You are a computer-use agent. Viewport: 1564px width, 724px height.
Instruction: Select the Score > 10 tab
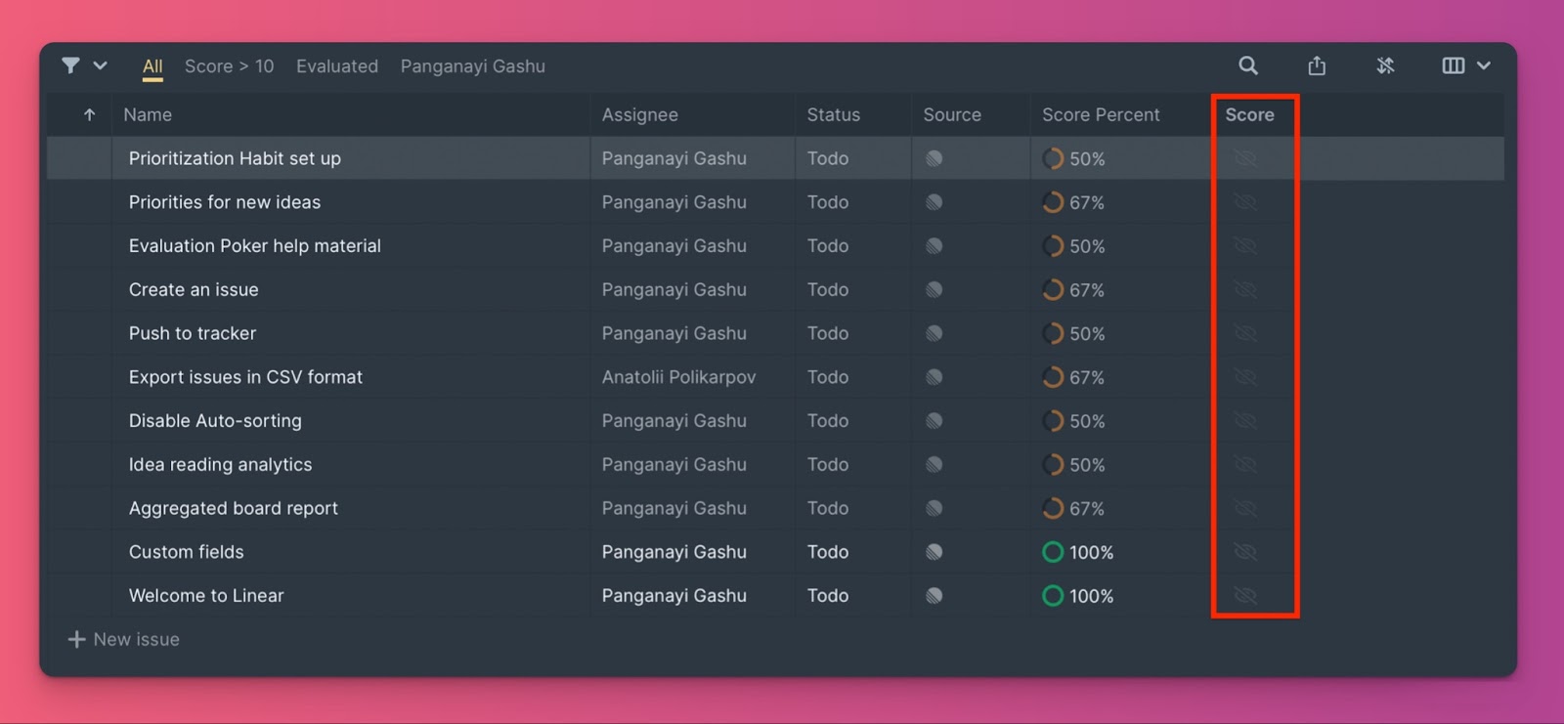[229, 66]
